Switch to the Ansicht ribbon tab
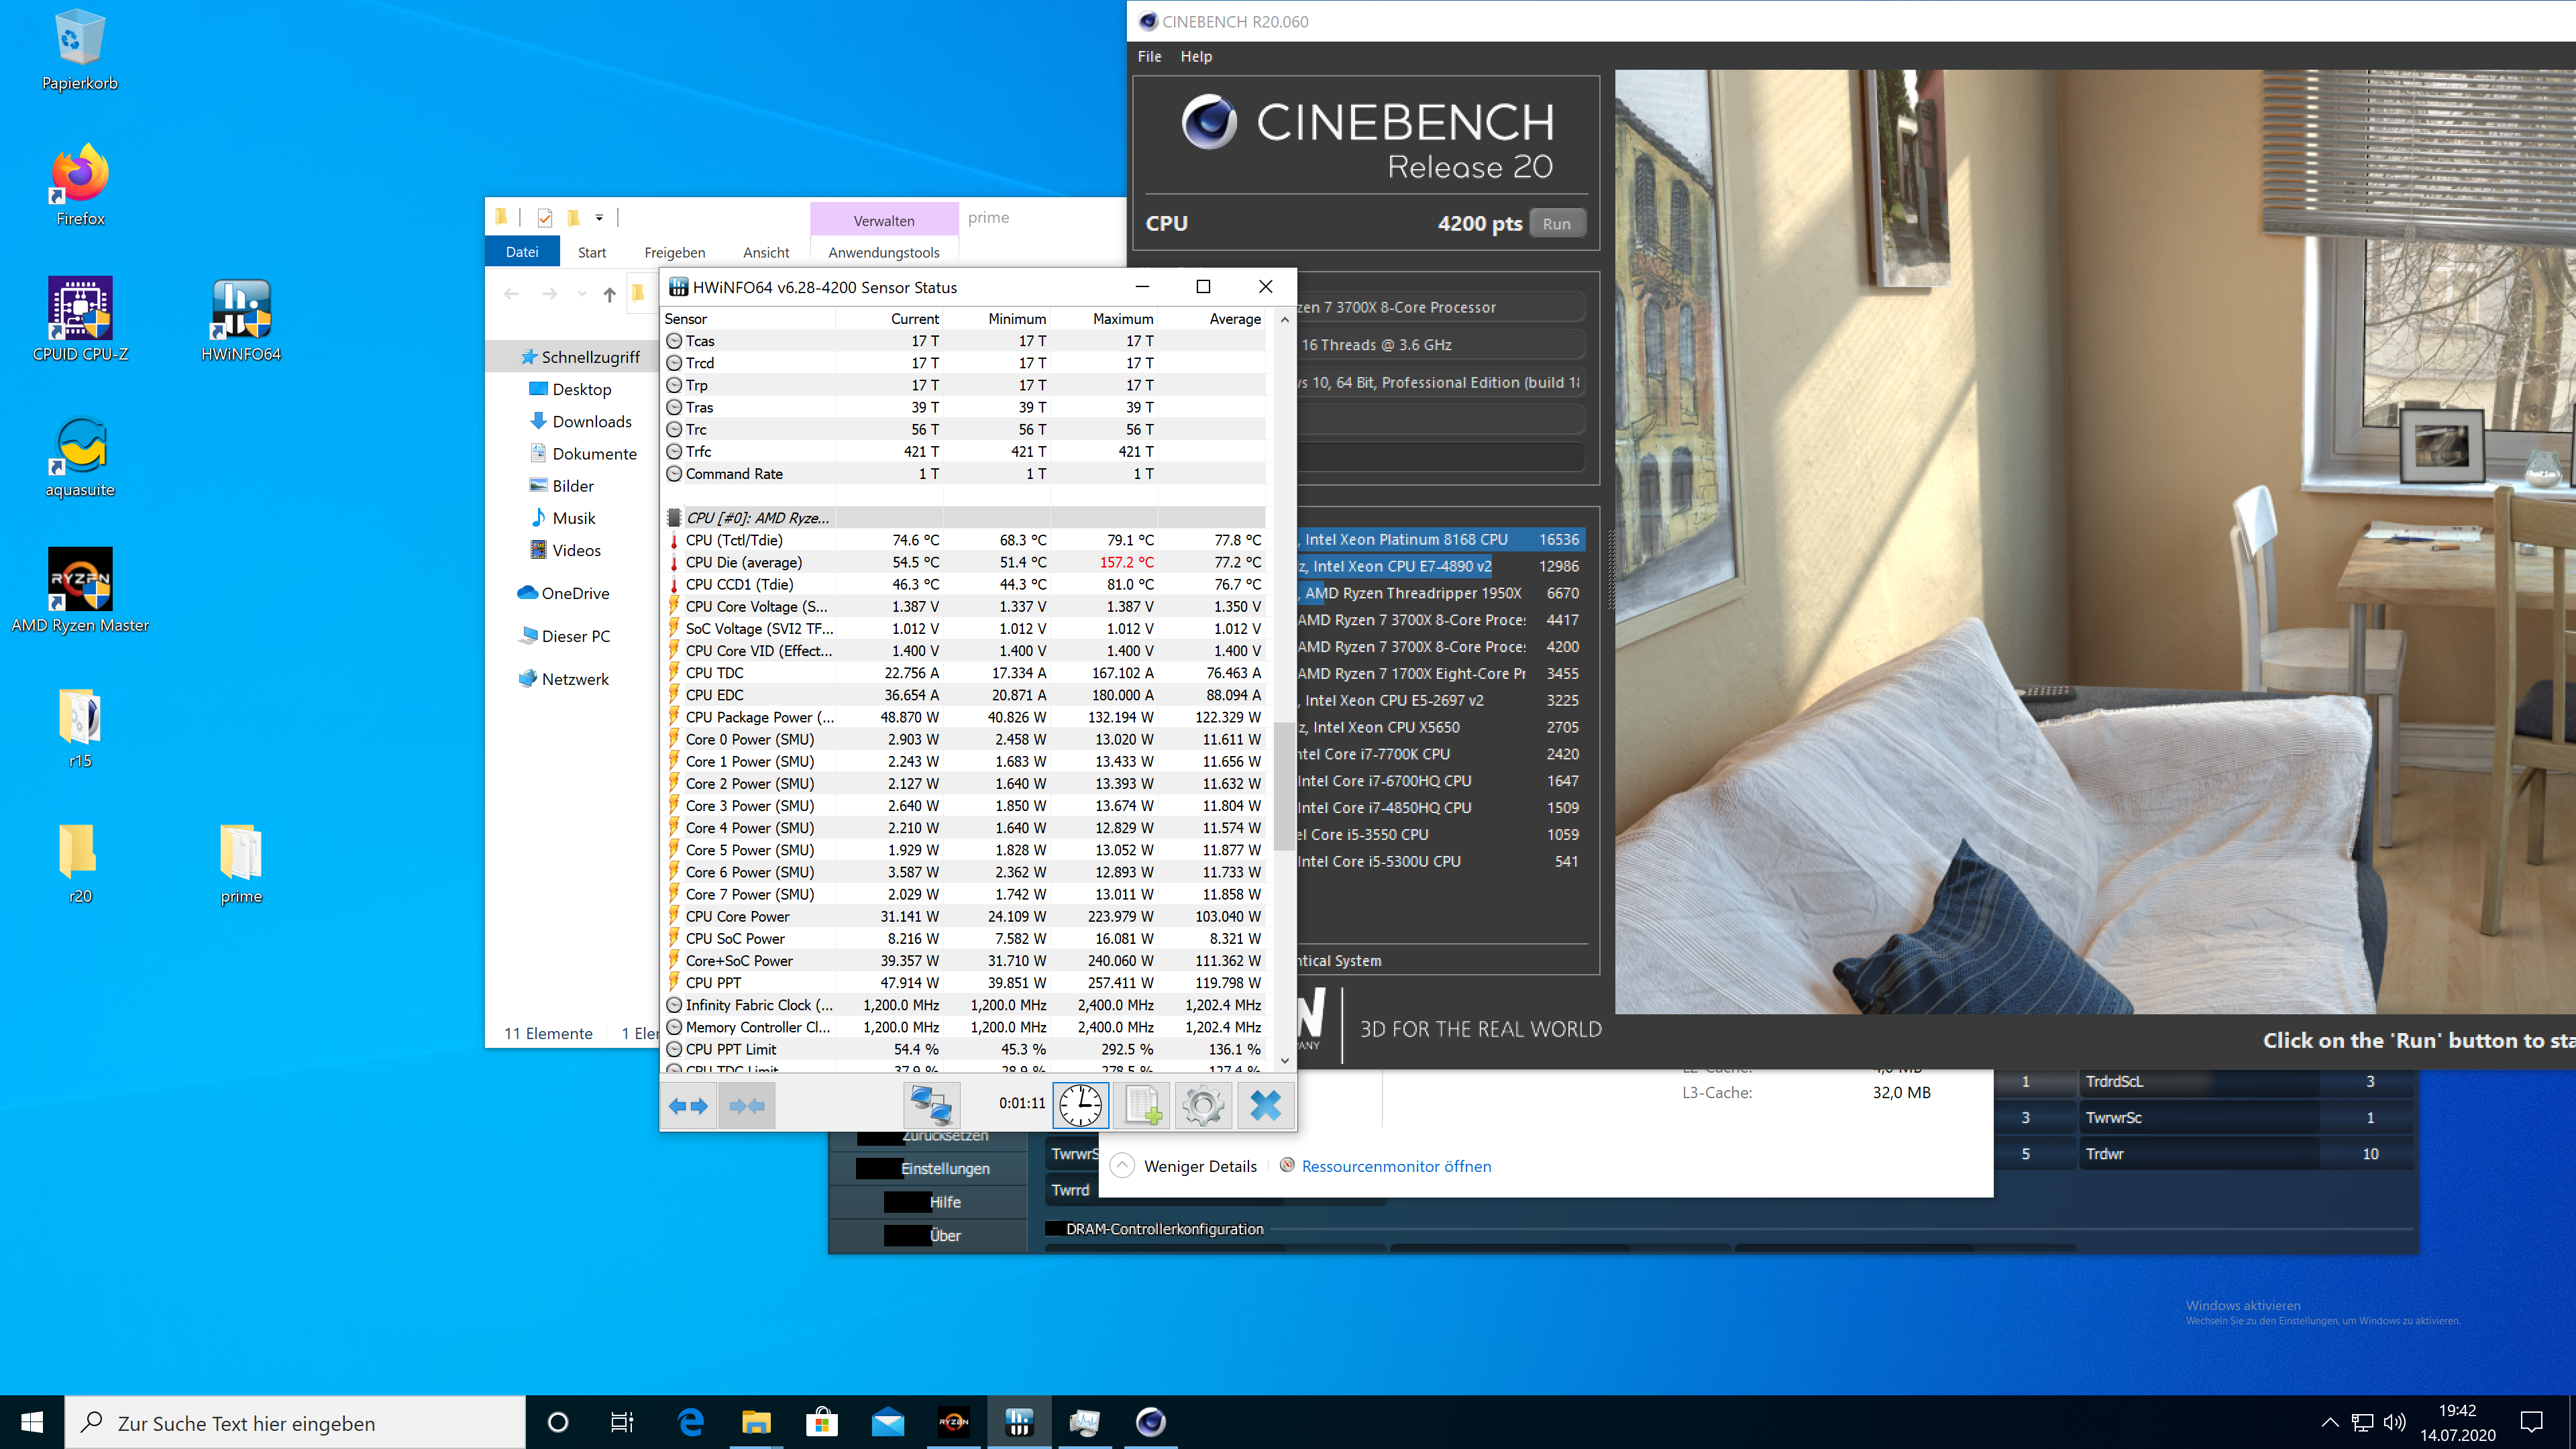 coord(765,252)
